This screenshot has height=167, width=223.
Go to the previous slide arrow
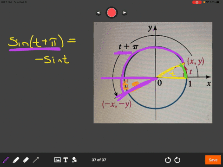[98, 13]
